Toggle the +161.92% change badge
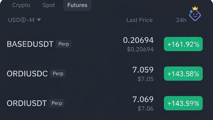This screenshot has width=213, height=120. coord(183,44)
